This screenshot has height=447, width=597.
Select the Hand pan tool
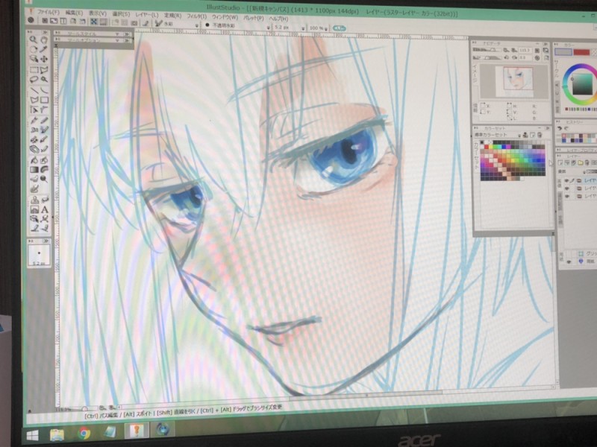44,39
